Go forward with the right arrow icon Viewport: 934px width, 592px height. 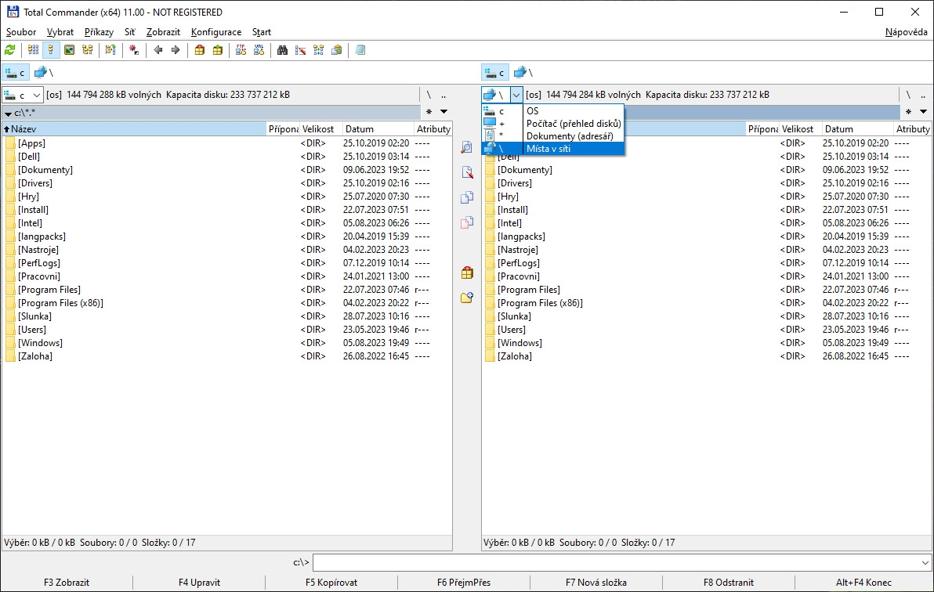tap(176, 50)
